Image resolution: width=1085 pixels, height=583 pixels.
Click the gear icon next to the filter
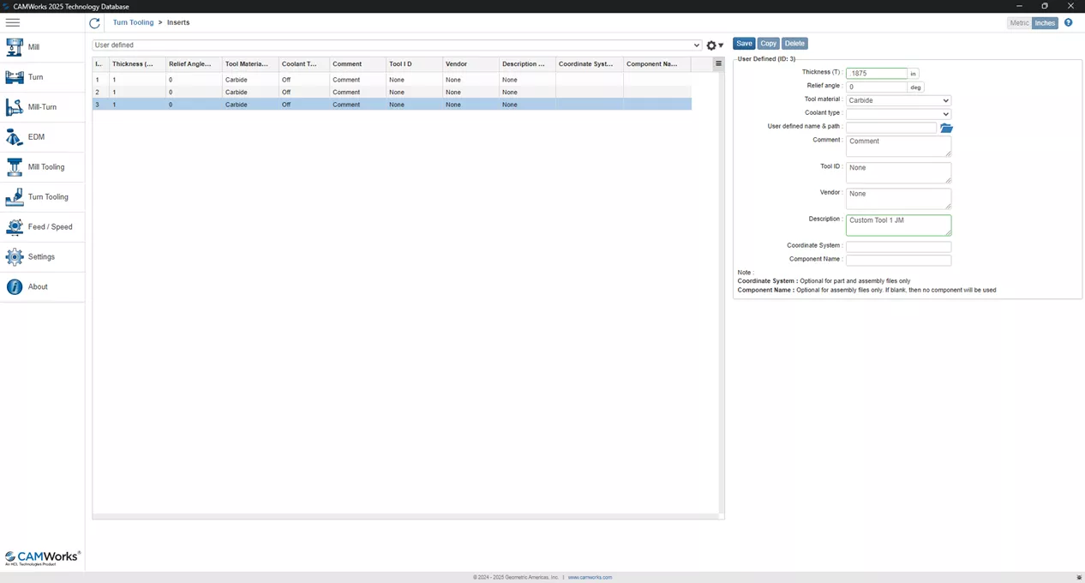(710, 45)
